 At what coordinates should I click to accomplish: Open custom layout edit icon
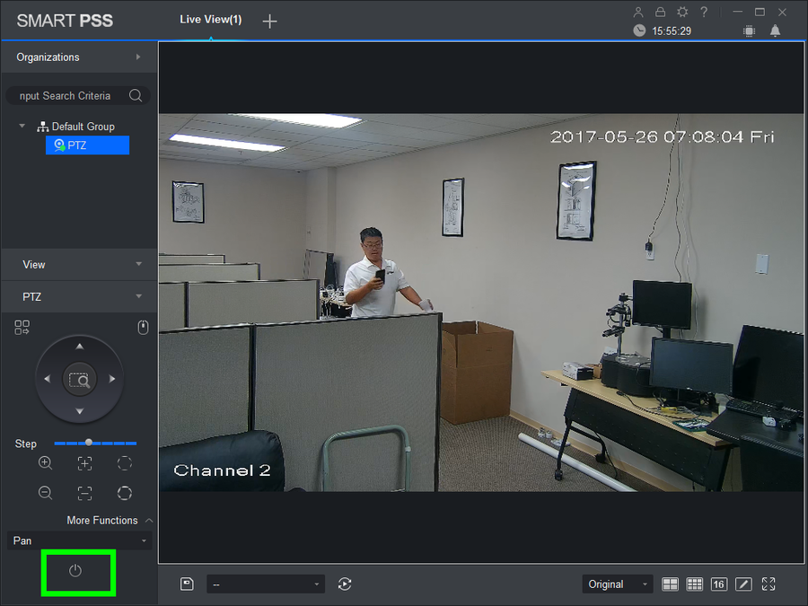(743, 584)
